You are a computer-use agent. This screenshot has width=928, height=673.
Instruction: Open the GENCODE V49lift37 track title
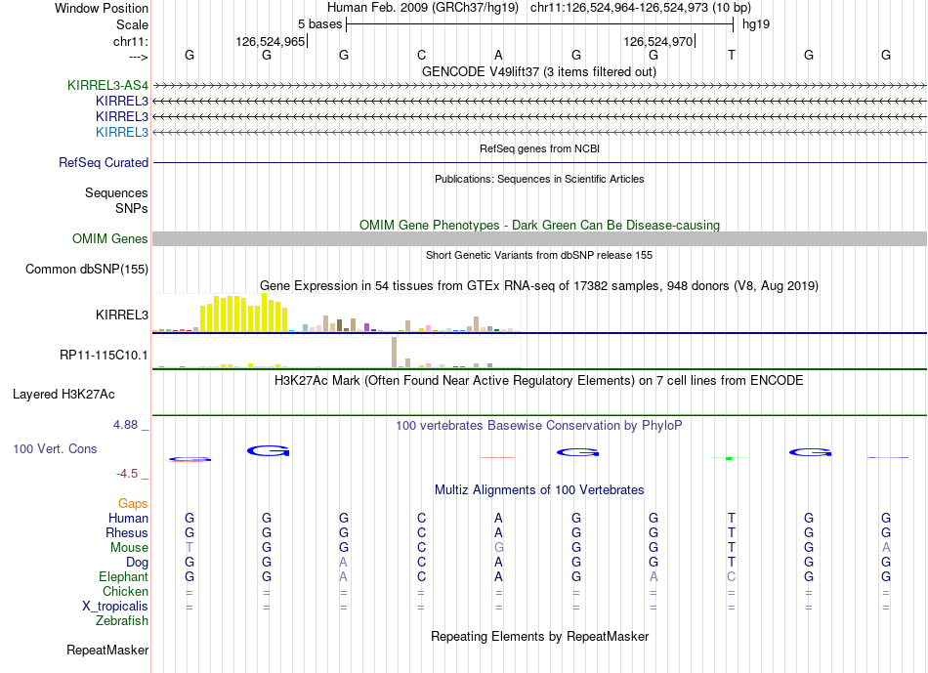[539, 72]
